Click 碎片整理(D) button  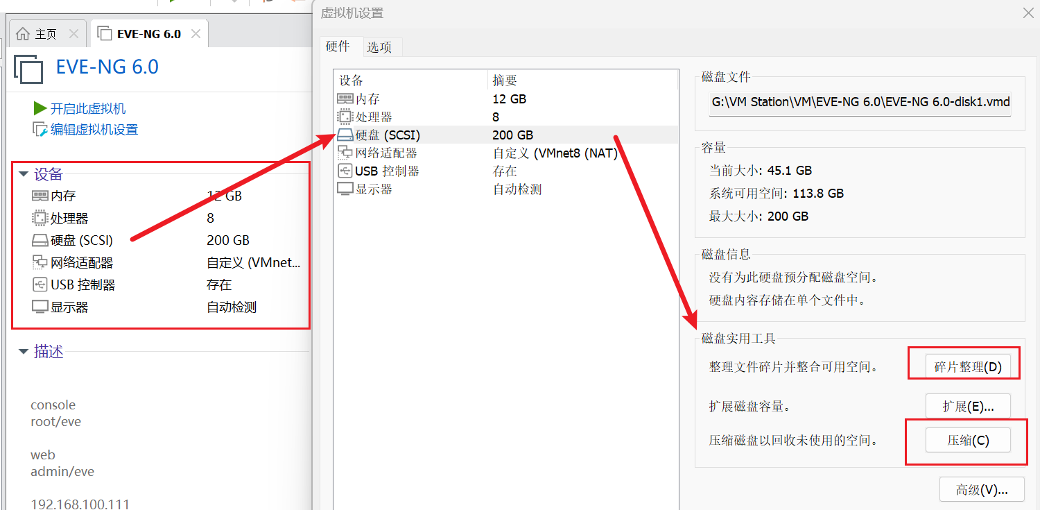(968, 367)
